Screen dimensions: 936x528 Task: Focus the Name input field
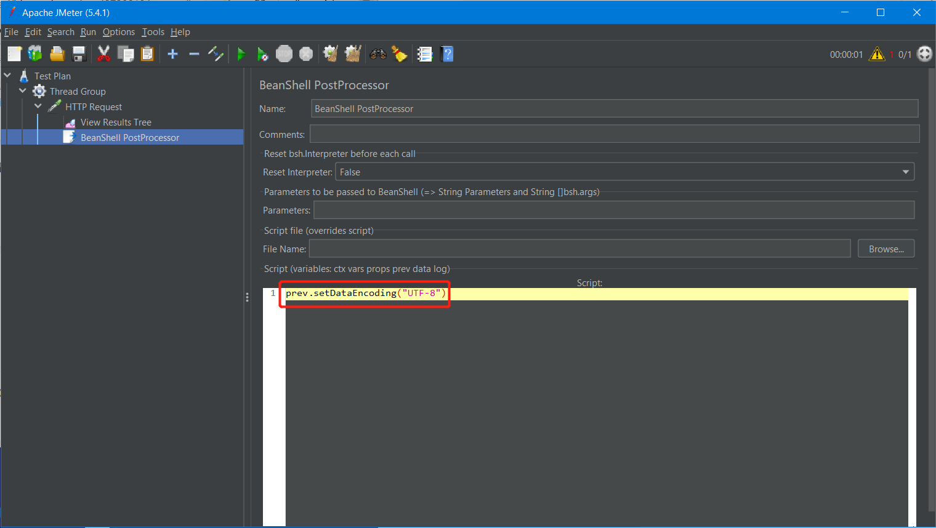pos(615,108)
